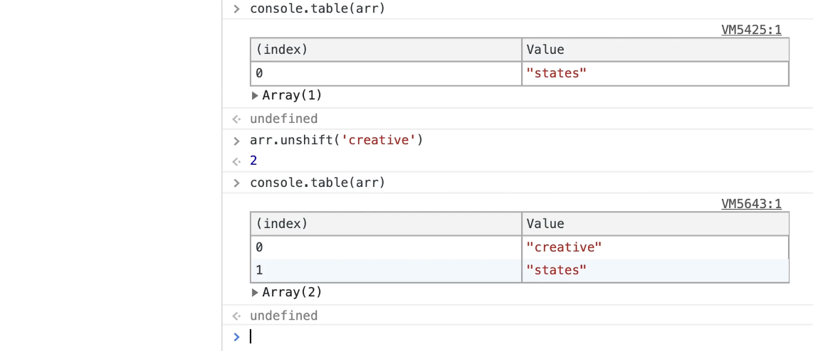Select "states" cell in the two-row table
The image size is (813, 351).
(557, 270)
